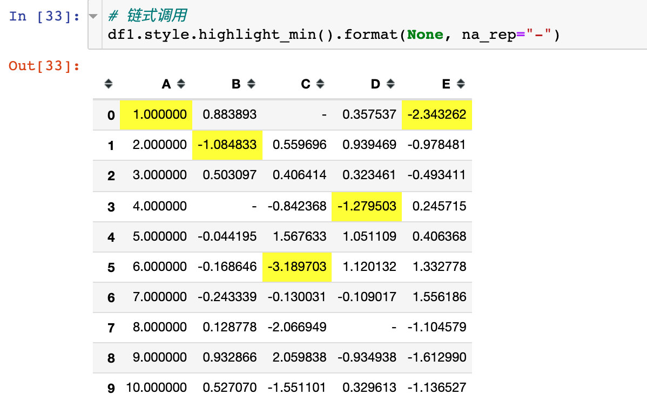
Task: Click cell value -0.243339
Action: click(x=227, y=297)
